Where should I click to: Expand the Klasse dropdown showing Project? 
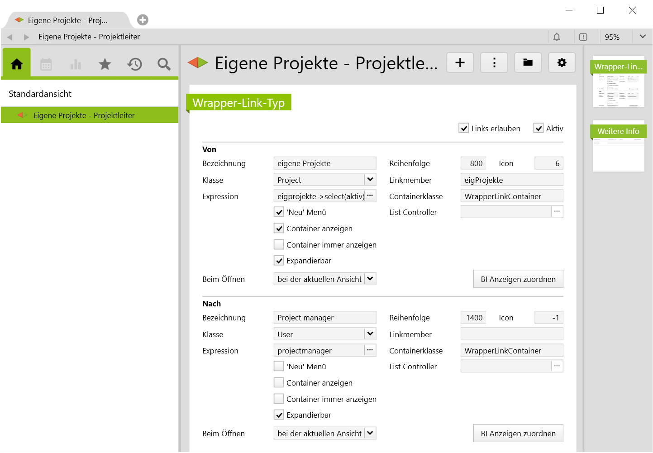pyautogui.click(x=370, y=180)
